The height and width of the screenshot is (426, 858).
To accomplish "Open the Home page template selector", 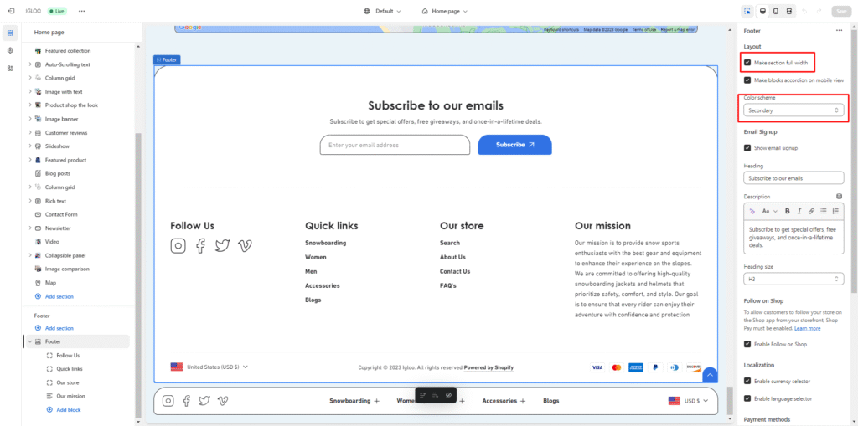I will [x=444, y=11].
